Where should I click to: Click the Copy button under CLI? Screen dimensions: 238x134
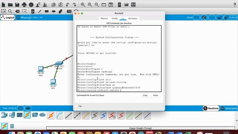click(145, 95)
